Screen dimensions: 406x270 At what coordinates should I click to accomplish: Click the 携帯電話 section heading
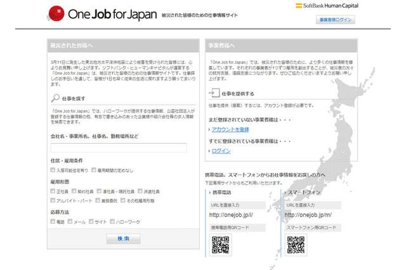click(x=221, y=193)
